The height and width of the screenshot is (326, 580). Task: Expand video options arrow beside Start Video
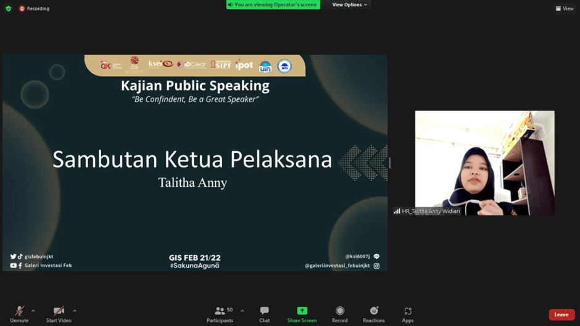pyautogui.click(x=75, y=311)
